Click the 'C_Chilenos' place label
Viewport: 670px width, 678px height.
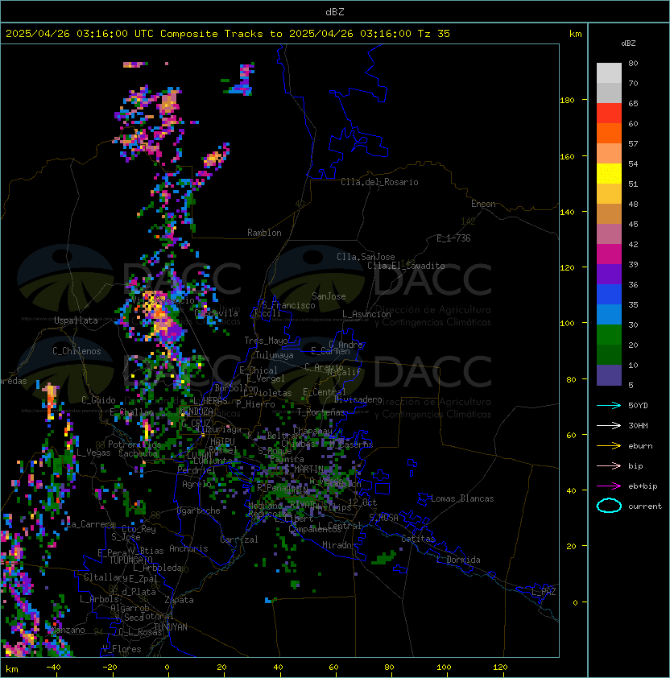(x=77, y=351)
